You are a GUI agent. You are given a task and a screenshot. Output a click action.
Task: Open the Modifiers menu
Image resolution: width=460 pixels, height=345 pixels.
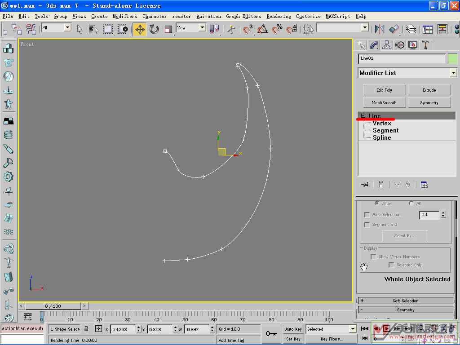tap(125, 17)
